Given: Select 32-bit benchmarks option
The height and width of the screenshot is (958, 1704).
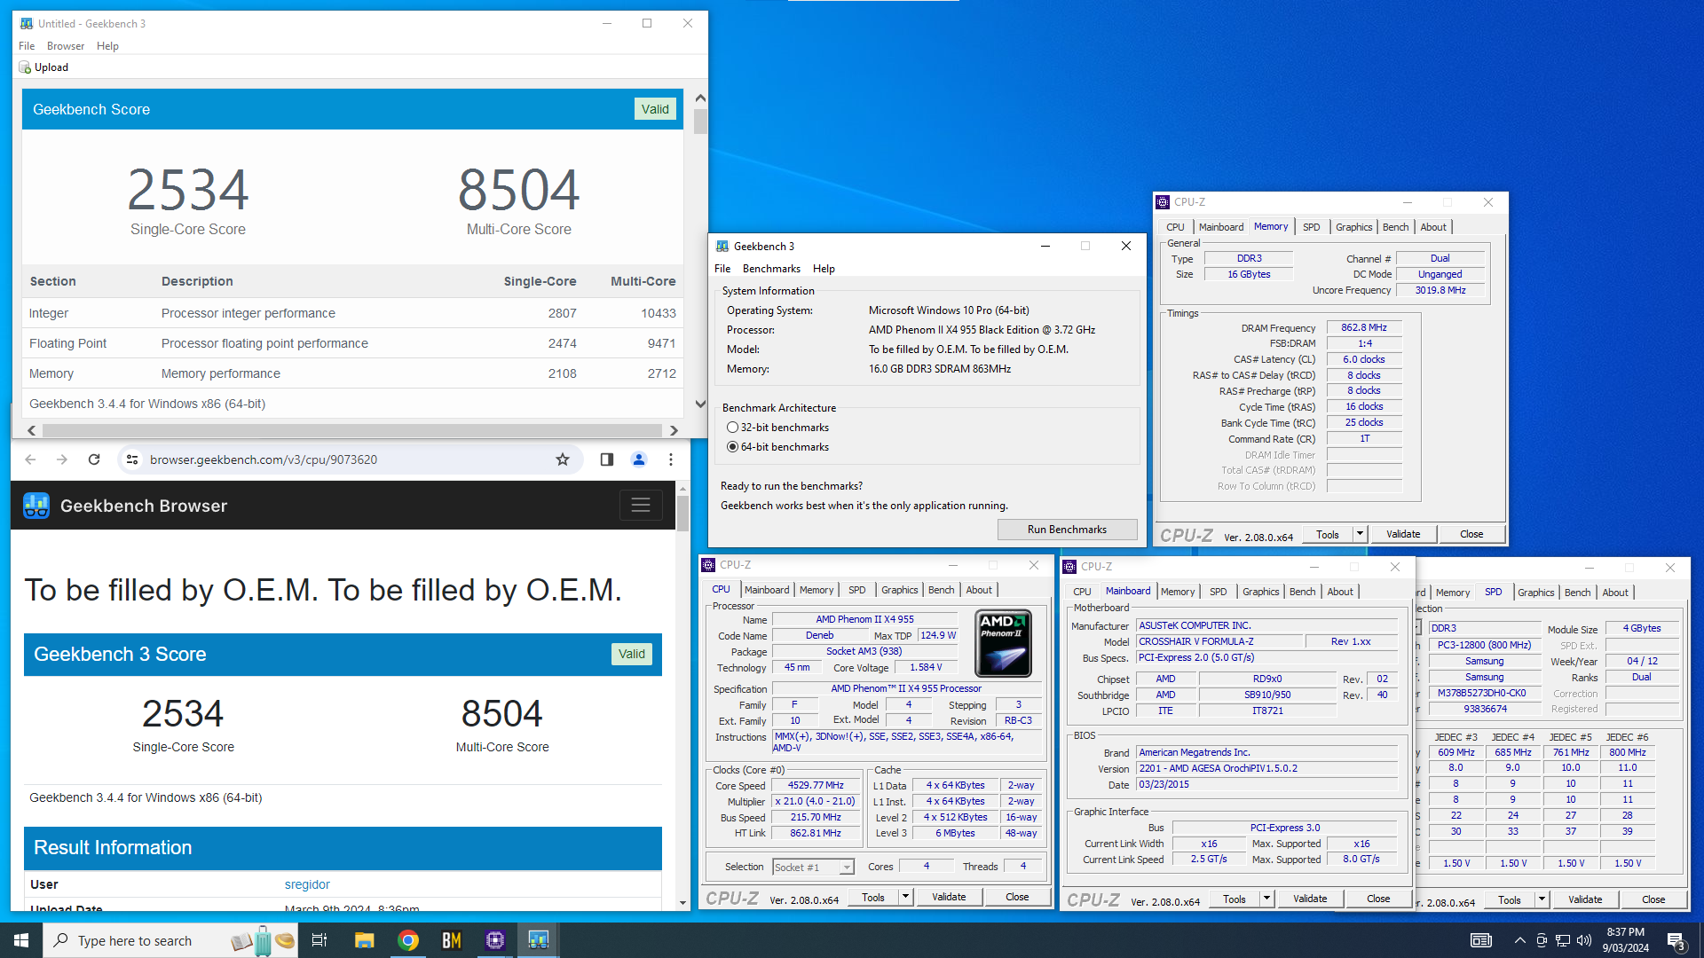Looking at the screenshot, I should coord(777,428).
